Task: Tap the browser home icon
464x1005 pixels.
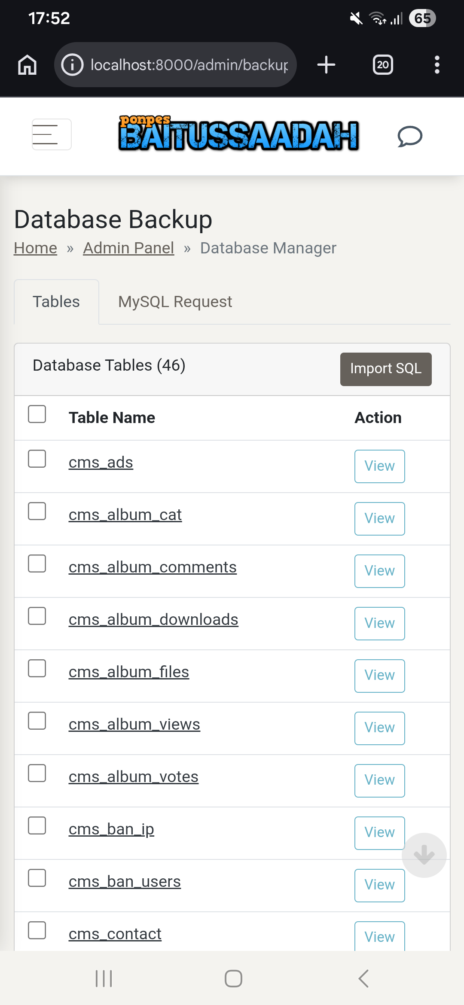Action: 27,65
